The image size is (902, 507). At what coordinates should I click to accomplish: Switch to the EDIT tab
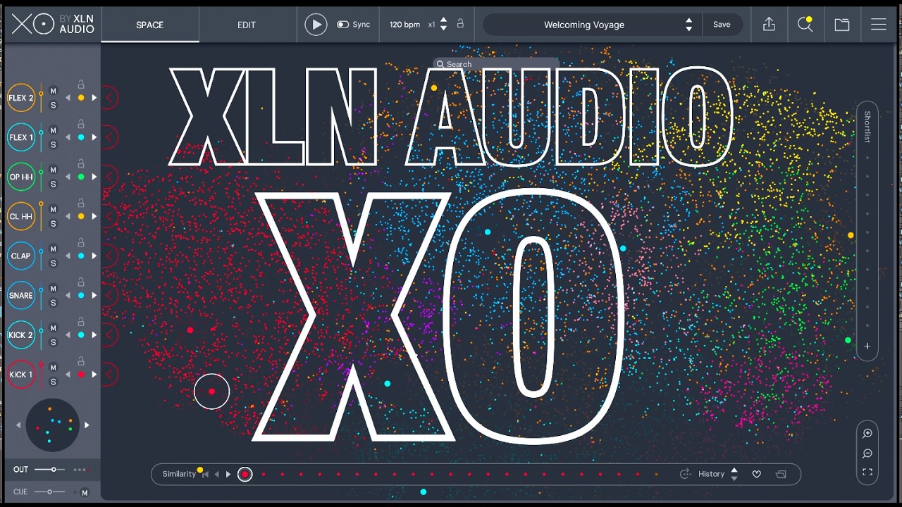point(247,25)
